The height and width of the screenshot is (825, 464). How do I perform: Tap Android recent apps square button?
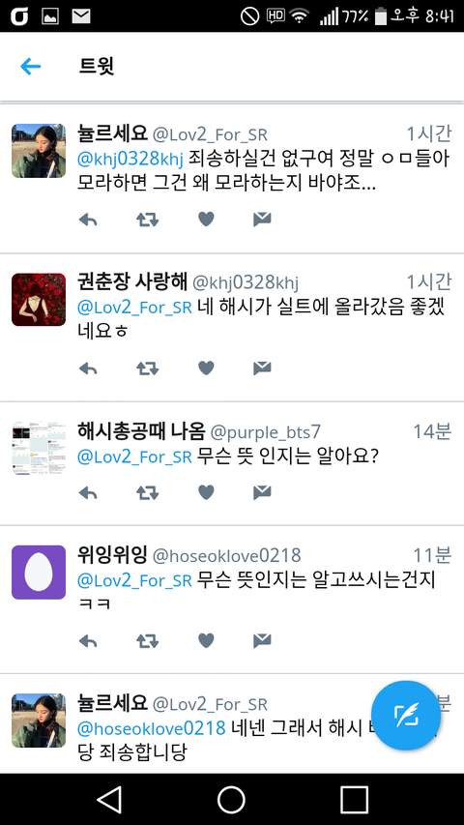click(x=354, y=800)
